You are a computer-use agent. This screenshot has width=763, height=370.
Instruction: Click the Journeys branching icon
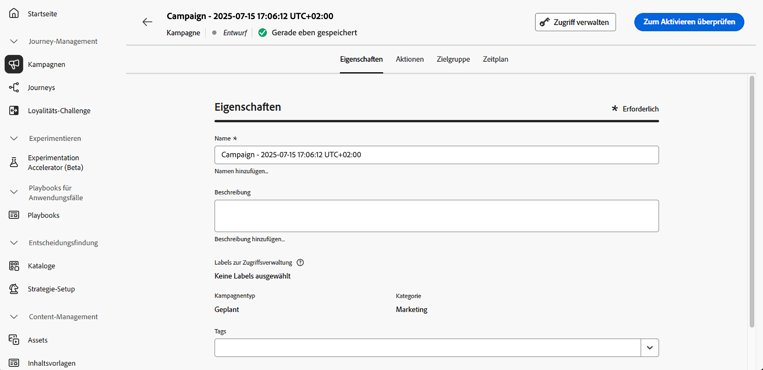click(14, 87)
